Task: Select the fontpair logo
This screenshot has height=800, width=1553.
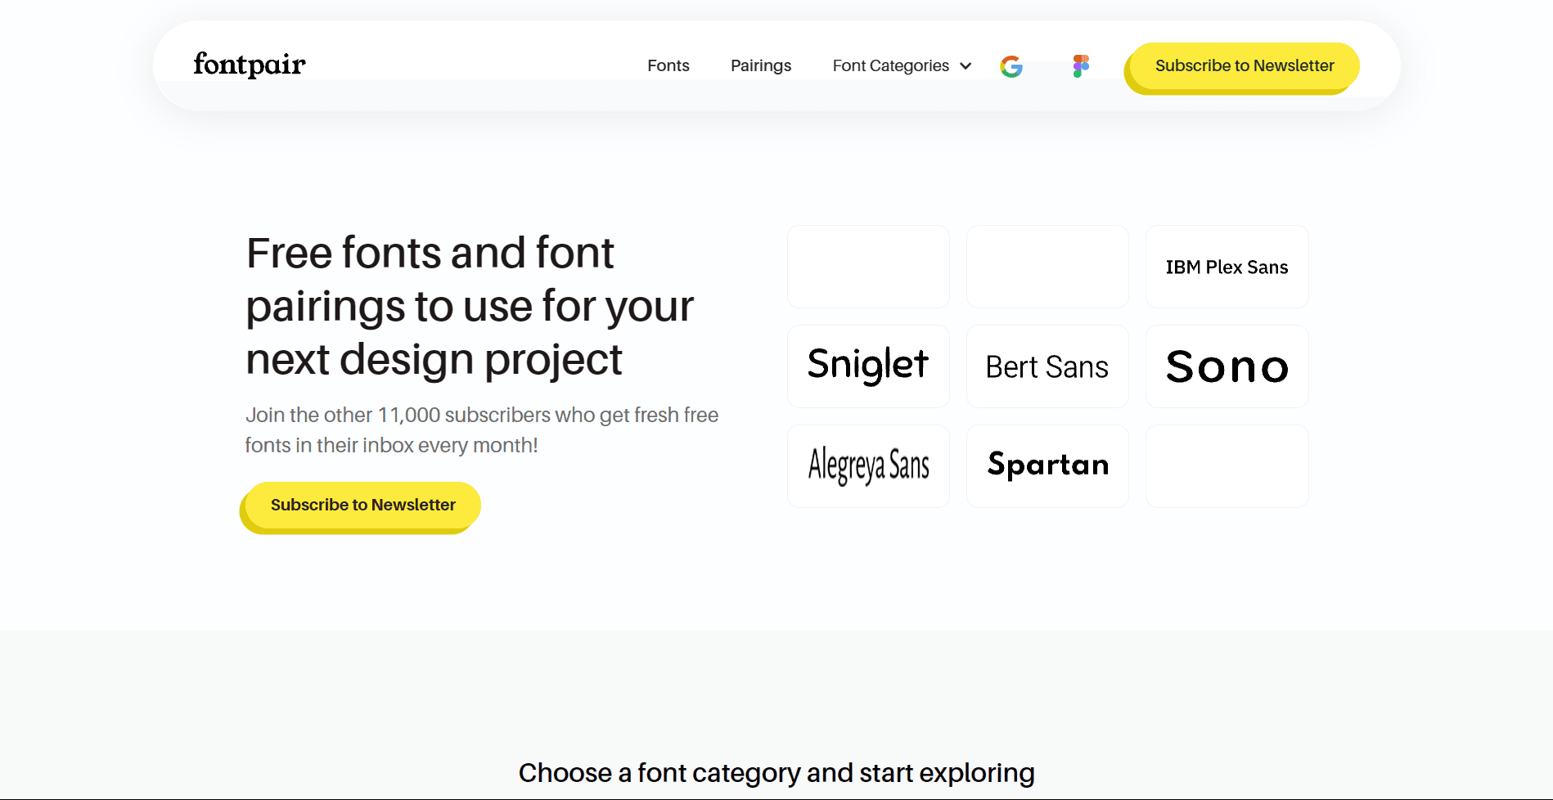Action: click(x=249, y=65)
